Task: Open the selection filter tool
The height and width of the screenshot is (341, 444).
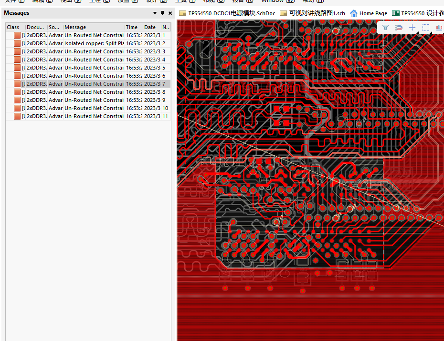Action: 385,28
